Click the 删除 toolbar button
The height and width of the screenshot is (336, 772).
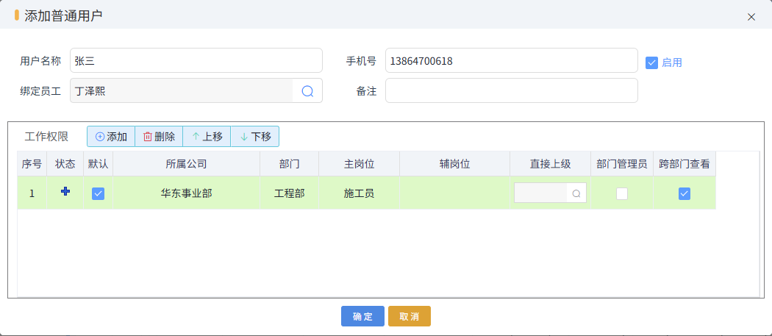159,137
